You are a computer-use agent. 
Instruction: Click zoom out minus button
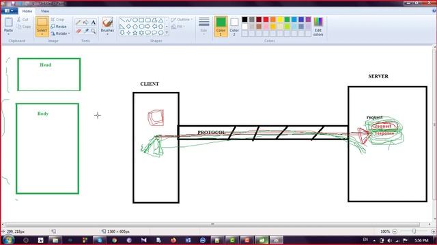coord(395,231)
